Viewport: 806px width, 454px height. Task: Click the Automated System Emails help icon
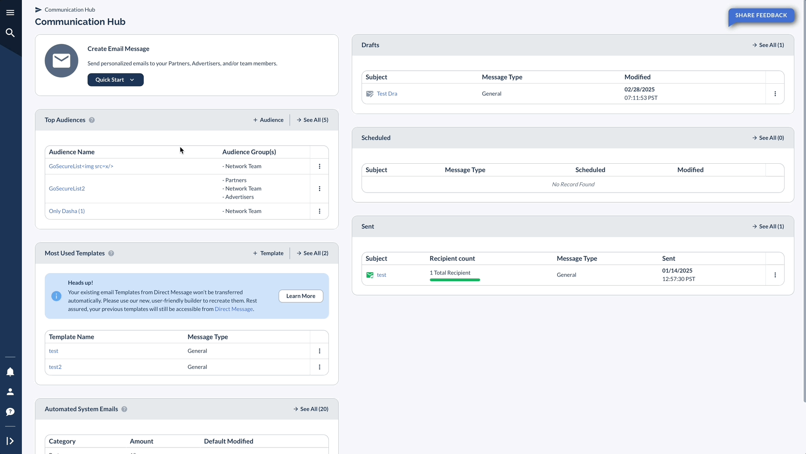(124, 409)
